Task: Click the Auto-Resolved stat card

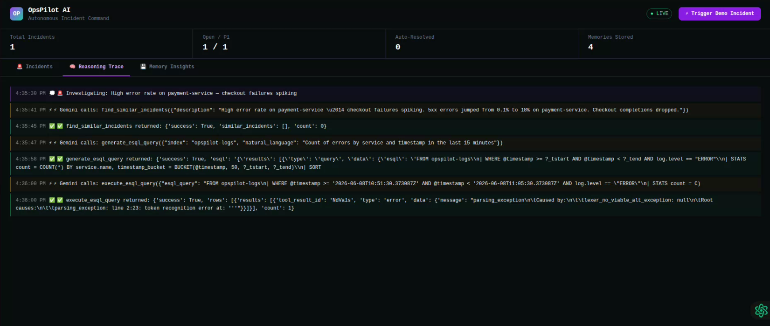Action: pyautogui.click(x=482, y=44)
